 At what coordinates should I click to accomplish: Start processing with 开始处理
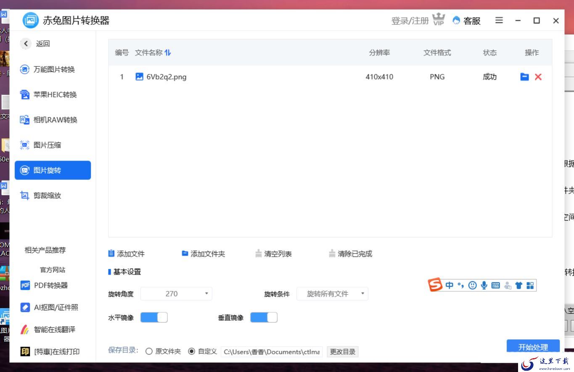pos(533,347)
